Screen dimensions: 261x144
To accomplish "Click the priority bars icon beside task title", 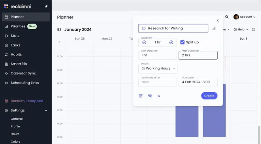I will coord(213,29).
